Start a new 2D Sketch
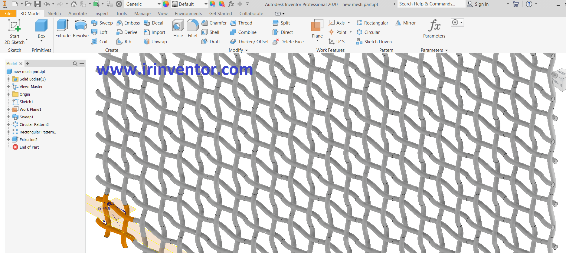This screenshot has height=253, width=566. coord(14,32)
